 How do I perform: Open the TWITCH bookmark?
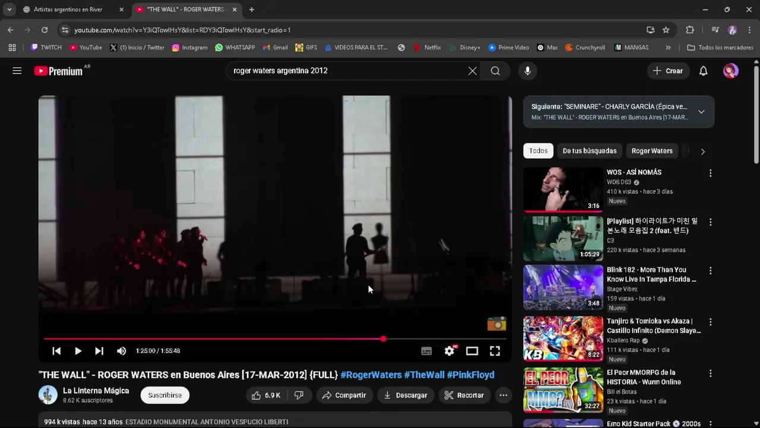point(46,48)
